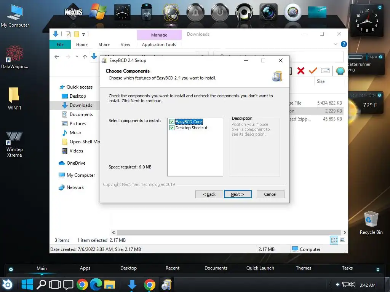Go back in Explorer navigation
The width and height of the screenshot is (390, 292).
tap(57, 57)
